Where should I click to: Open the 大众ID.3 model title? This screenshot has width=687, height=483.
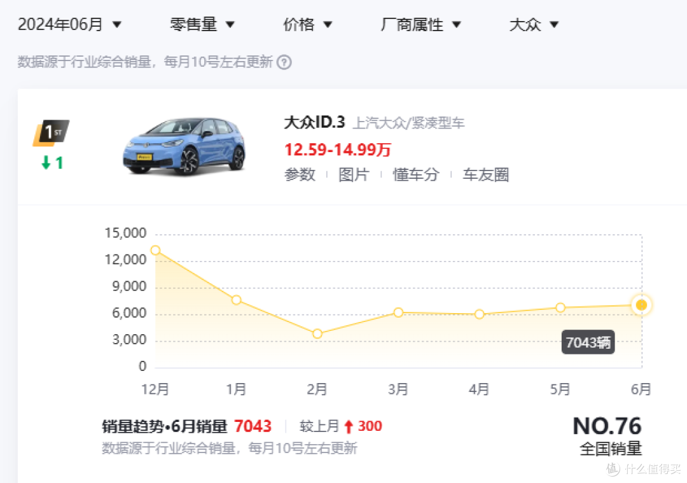point(315,122)
